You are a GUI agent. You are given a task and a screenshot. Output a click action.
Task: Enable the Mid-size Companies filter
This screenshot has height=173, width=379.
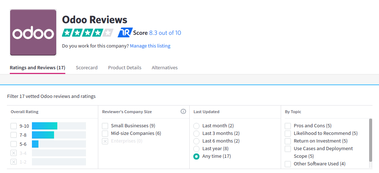coord(105,133)
